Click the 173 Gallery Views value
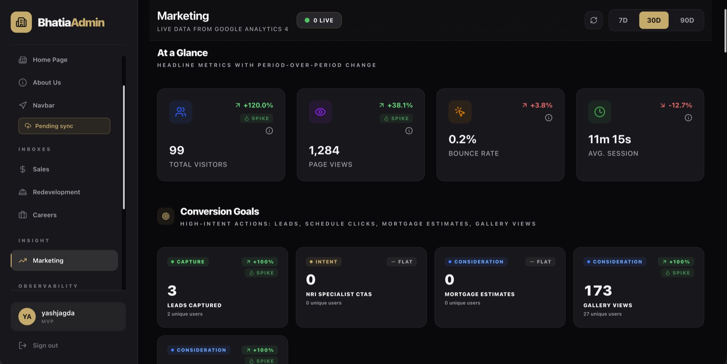 coord(598,290)
